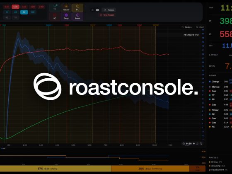
Task: Click Development in the Phases list
Action: click(x=218, y=170)
